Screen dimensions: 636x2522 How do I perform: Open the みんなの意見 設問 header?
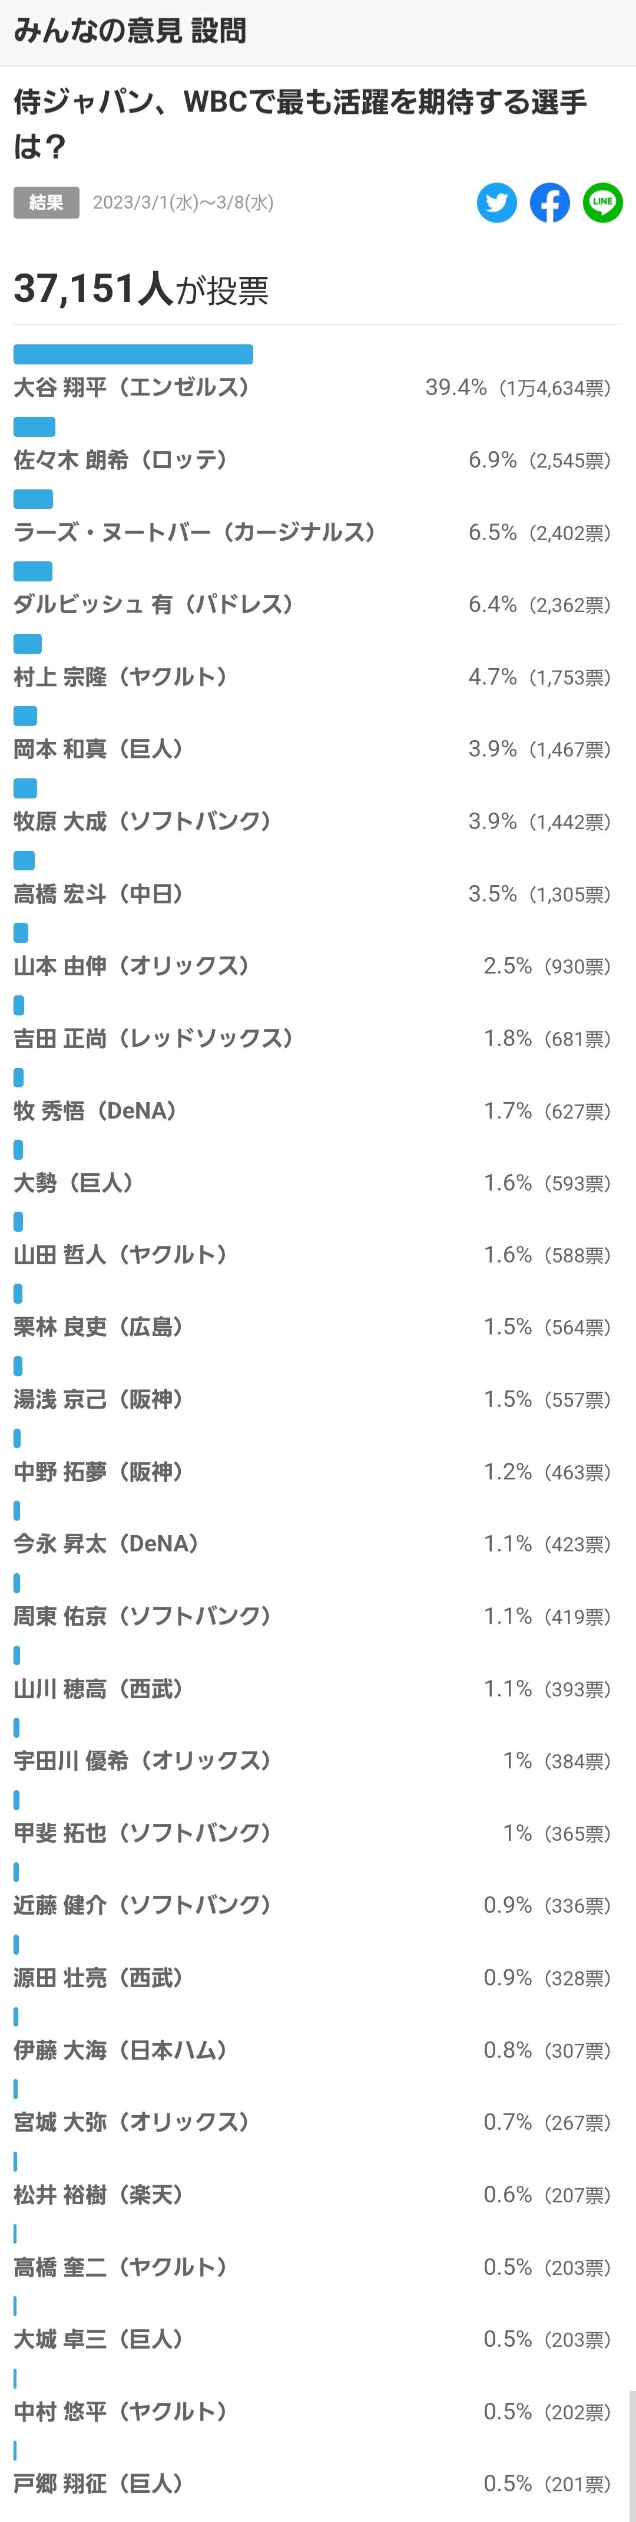[x=129, y=30]
